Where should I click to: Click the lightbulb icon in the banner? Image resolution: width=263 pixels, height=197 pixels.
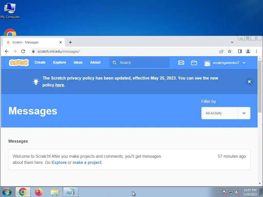(36, 82)
